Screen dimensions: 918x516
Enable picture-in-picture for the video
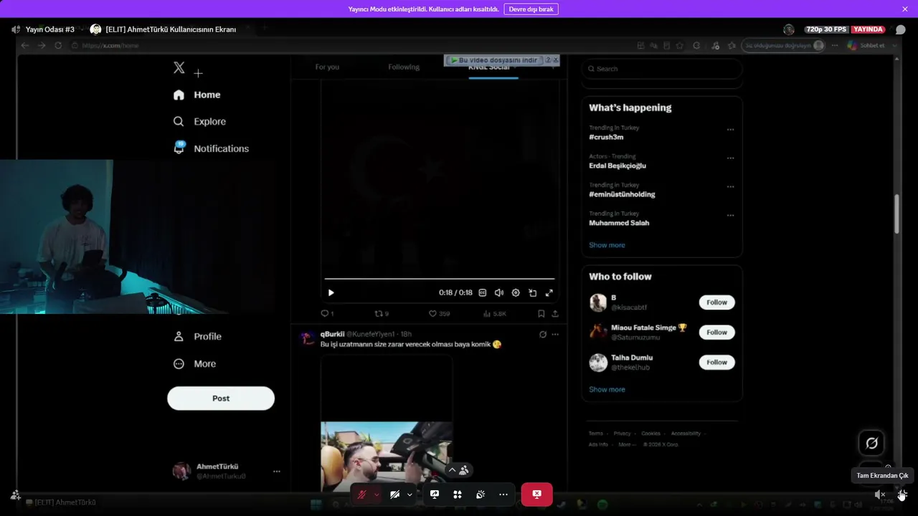tap(532, 292)
